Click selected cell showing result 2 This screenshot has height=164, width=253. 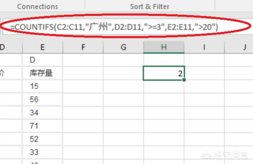(164, 73)
